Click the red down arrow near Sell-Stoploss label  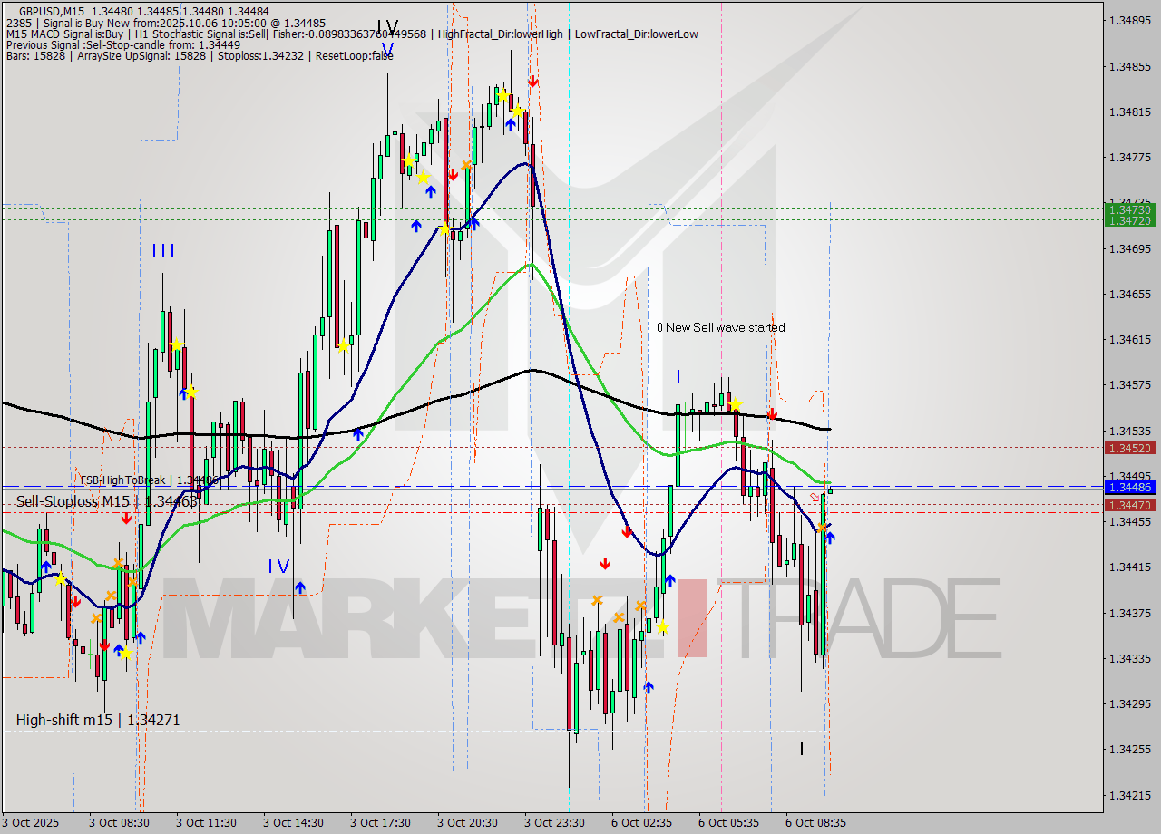pos(126,519)
